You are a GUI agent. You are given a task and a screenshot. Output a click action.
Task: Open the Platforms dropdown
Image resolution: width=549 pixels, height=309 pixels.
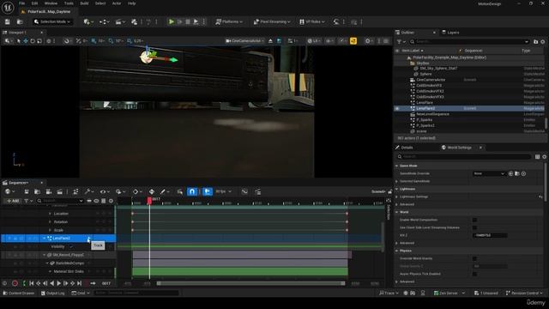[x=229, y=21]
